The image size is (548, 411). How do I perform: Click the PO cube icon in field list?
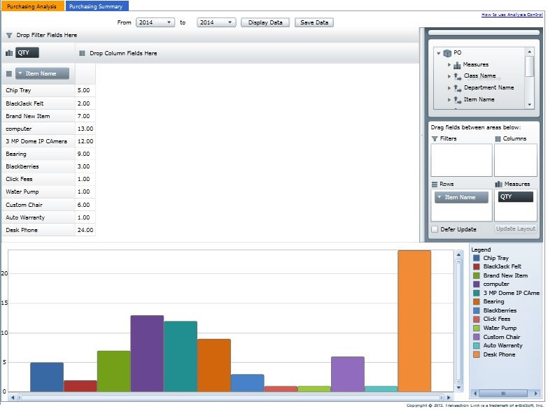(447, 53)
